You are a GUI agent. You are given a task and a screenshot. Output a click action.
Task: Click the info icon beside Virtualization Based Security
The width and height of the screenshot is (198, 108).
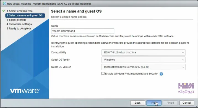(161, 74)
